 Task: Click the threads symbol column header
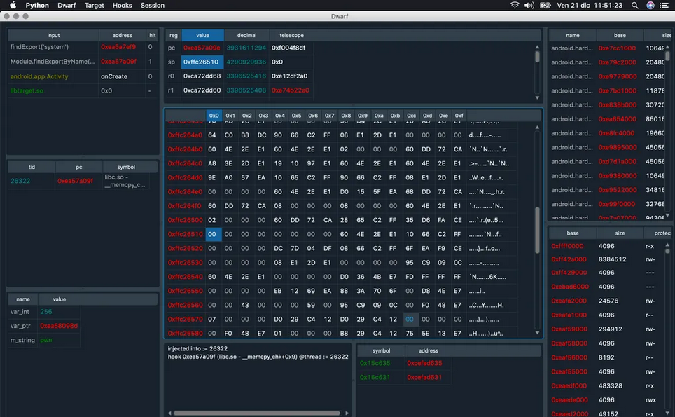point(126,167)
